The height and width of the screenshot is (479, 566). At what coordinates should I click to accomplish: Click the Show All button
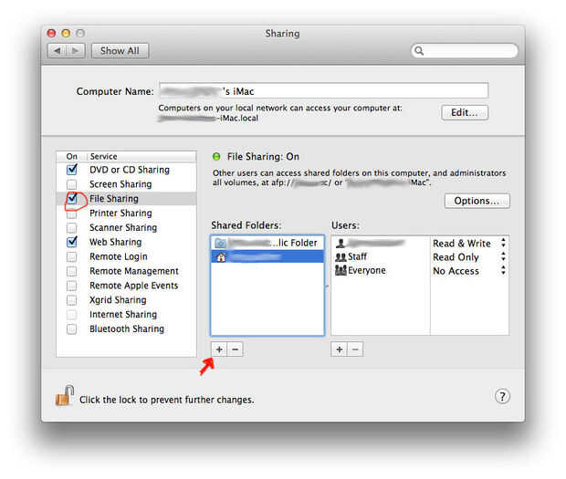[x=120, y=51]
